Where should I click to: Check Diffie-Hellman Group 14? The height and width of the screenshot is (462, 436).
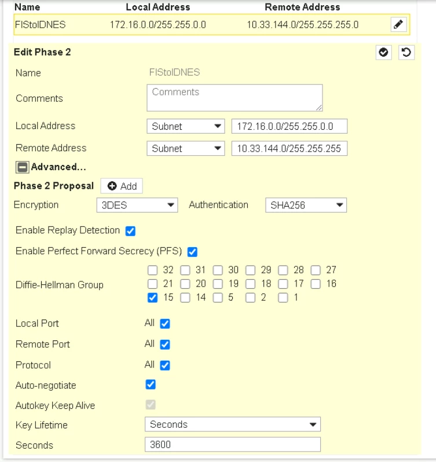(x=185, y=298)
